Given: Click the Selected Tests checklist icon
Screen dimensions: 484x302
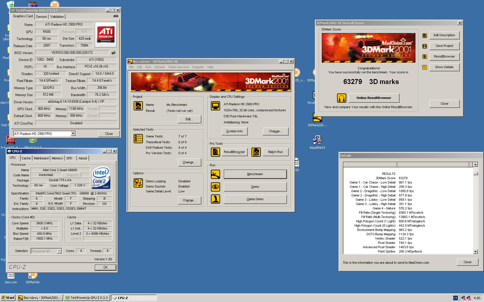Looking at the screenshot, I should coord(138,139).
